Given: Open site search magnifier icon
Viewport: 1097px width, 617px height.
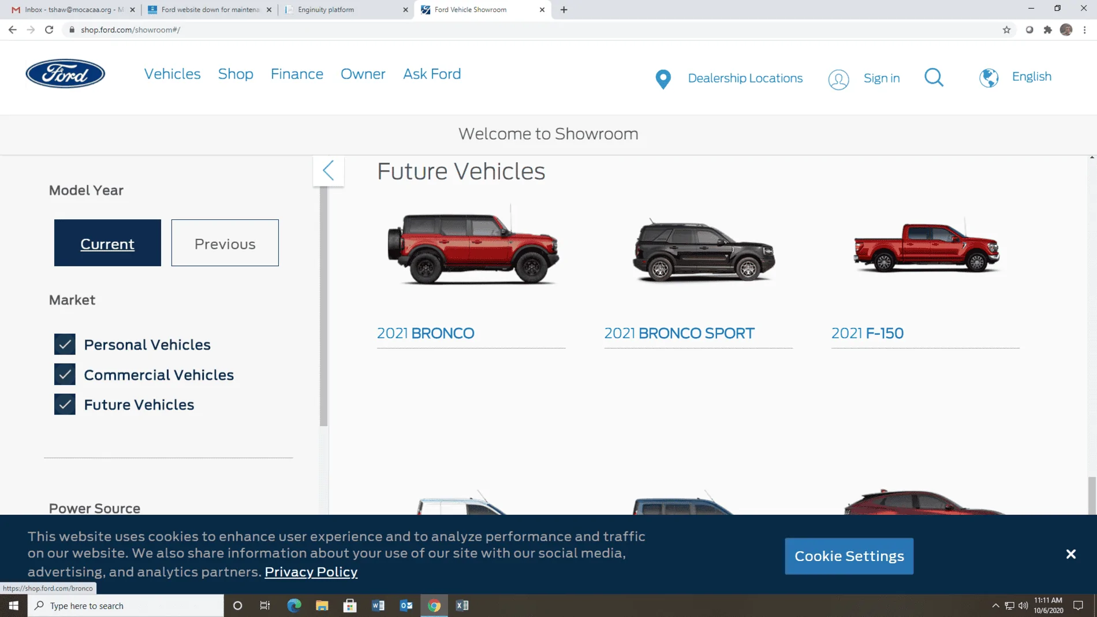Looking at the screenshot, I should point(934,77).
